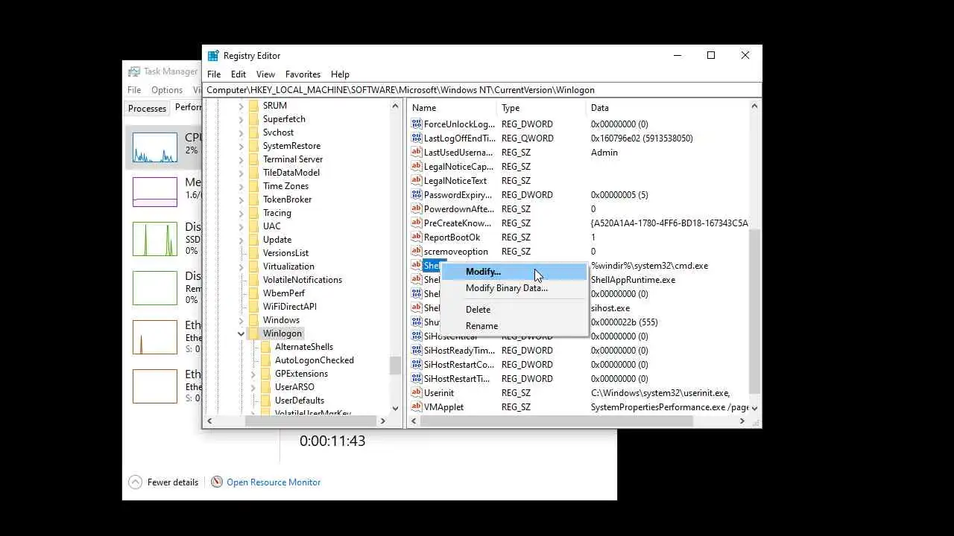
Task: Select Memory graph thumbnail in Task Manager
Action: point(155,192)
